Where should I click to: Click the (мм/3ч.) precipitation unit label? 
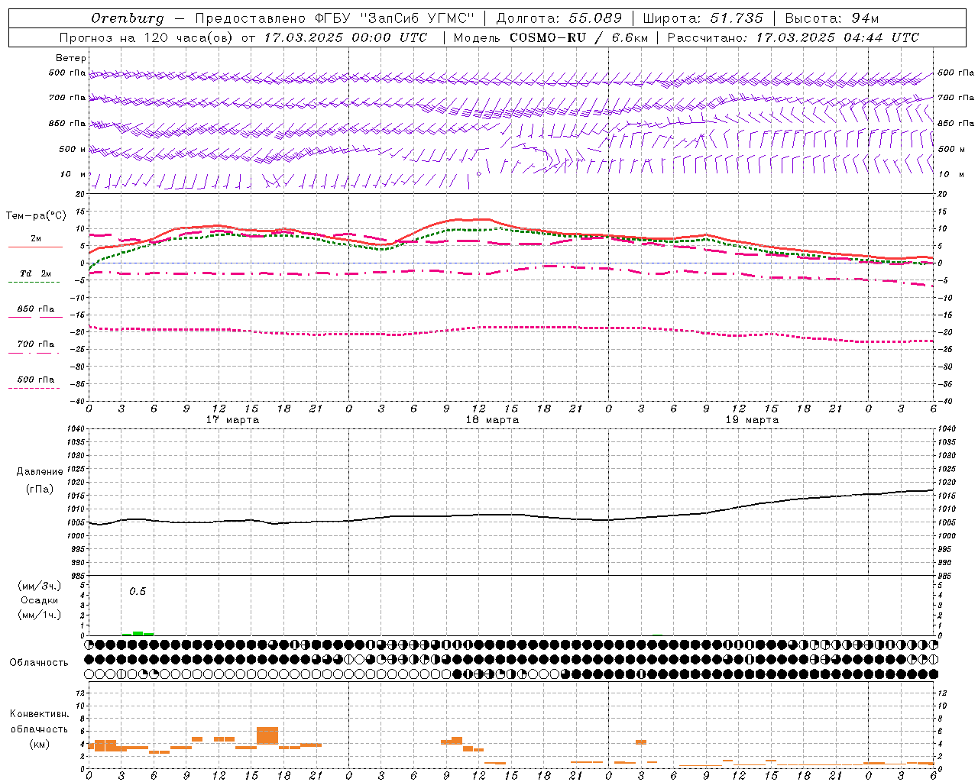coord(40,586)
